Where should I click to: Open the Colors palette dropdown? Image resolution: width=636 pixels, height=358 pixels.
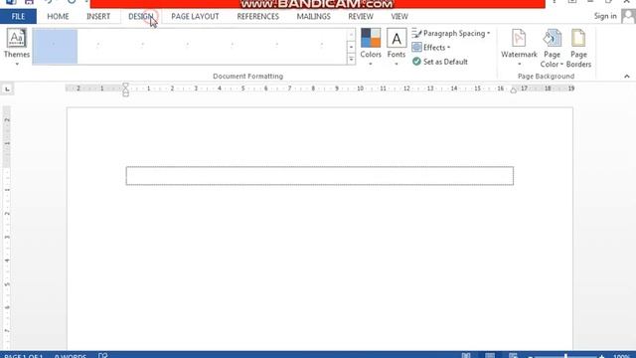[x=371, y=48]
